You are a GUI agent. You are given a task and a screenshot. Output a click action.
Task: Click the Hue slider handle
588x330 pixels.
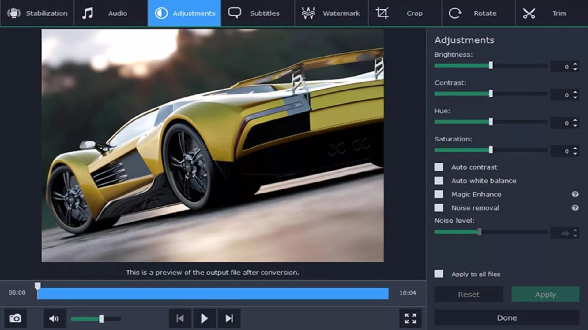click(x=491, y=122)
